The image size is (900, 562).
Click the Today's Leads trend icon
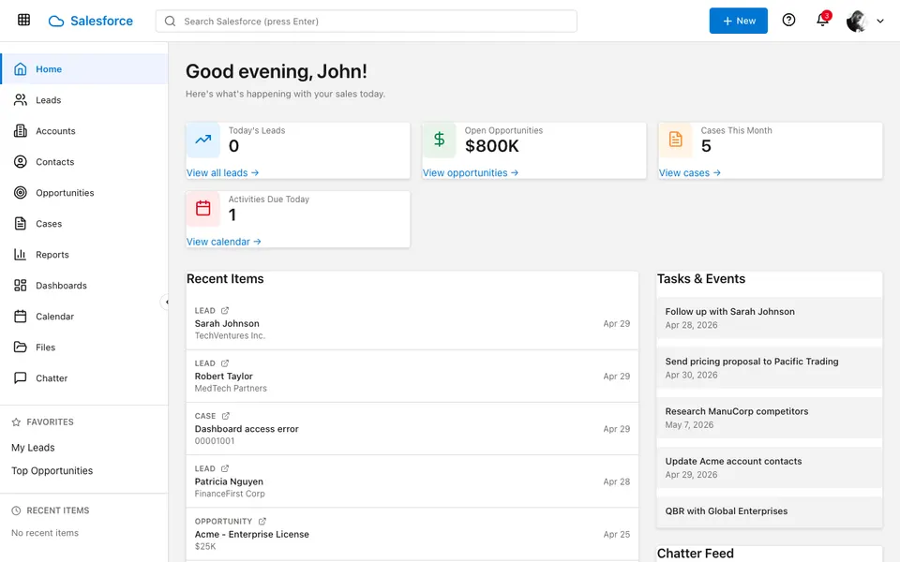[x=203, y=140]
